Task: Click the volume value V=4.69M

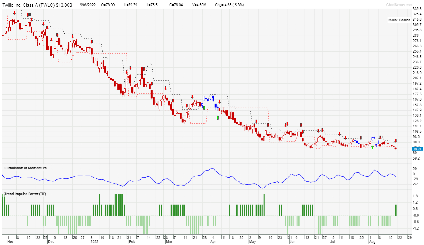Action: [x=200, y=5]
